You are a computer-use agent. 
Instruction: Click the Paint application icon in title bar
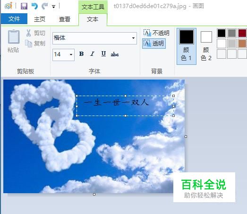click(x=9, y=6)
